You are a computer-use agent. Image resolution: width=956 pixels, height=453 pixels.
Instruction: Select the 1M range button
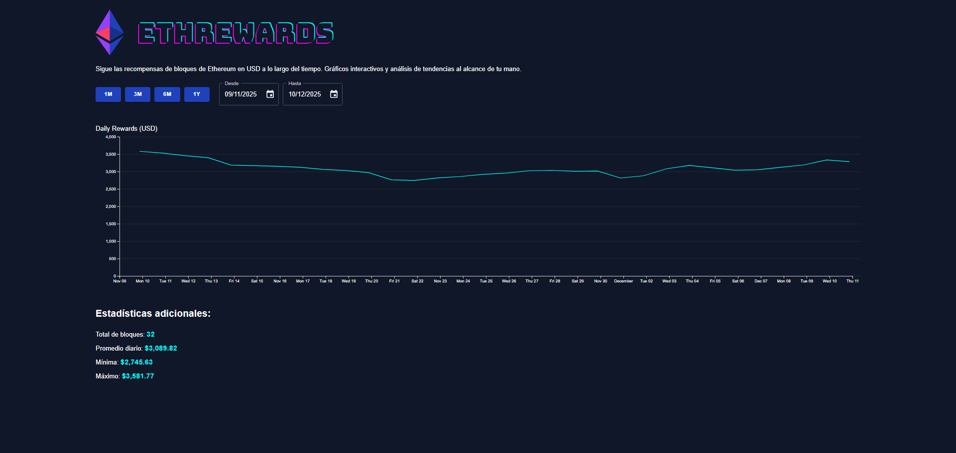(108, 94)
